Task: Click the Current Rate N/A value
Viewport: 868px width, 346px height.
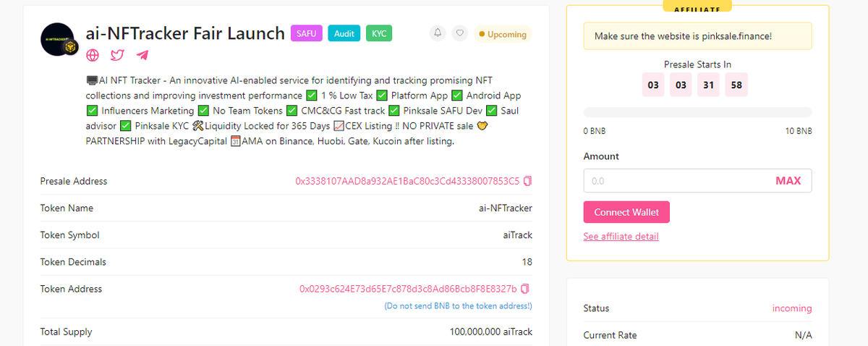Action: coord(803,336)
